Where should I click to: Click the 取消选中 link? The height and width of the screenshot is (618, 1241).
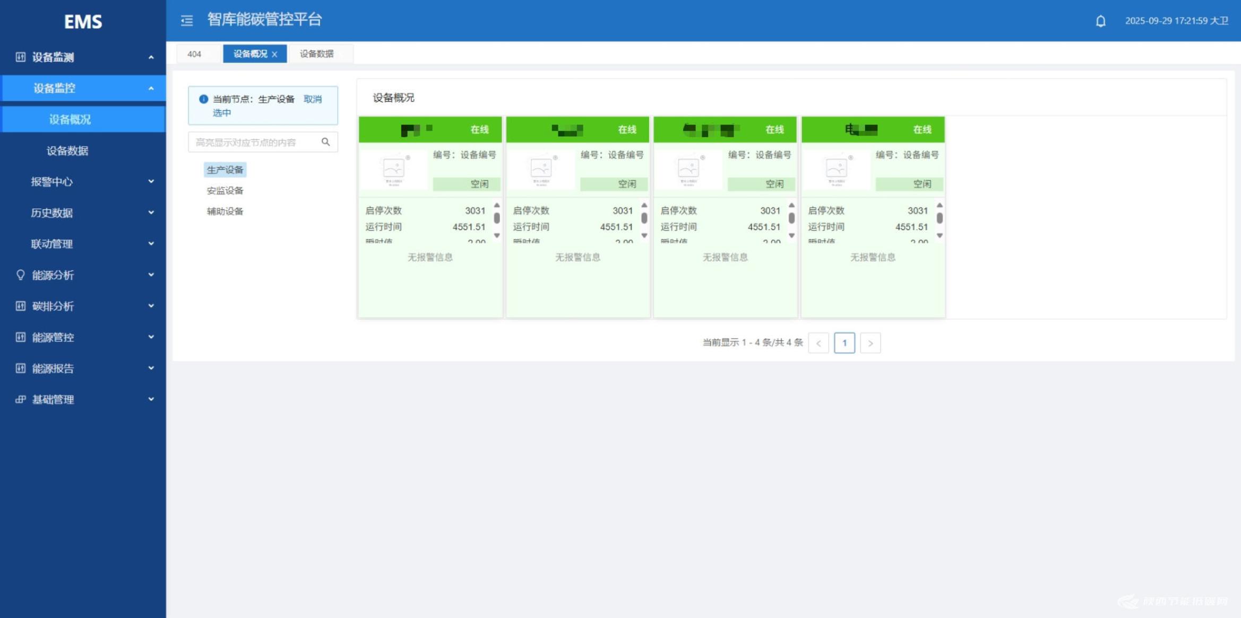[x=312, y=99]
